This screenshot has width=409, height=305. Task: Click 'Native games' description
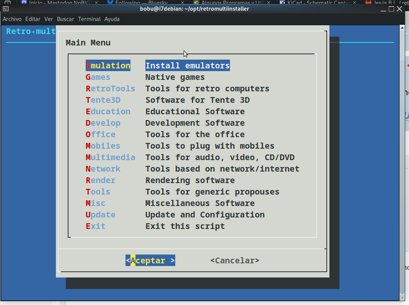click(175, 77)
